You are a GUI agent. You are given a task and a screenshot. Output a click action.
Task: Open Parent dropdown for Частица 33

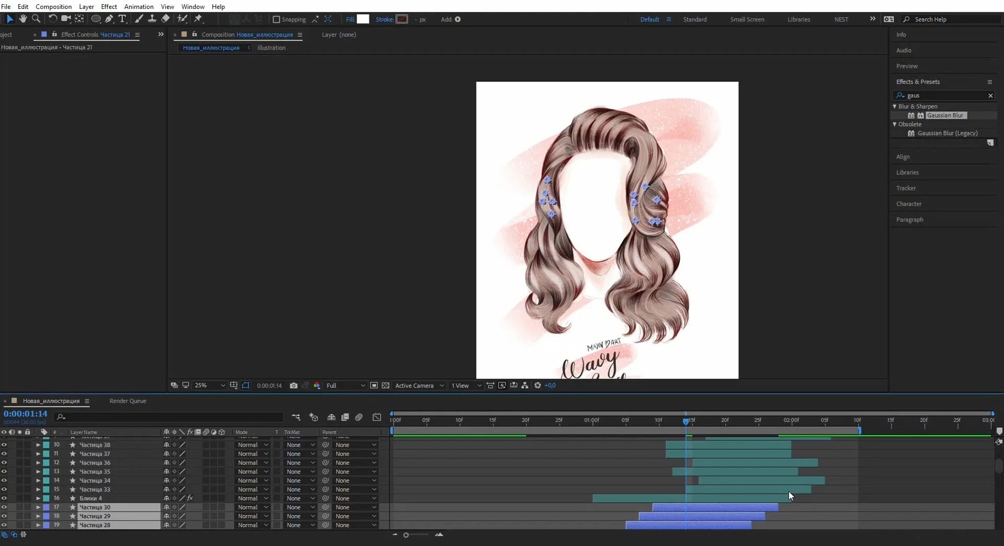(356, 490)
